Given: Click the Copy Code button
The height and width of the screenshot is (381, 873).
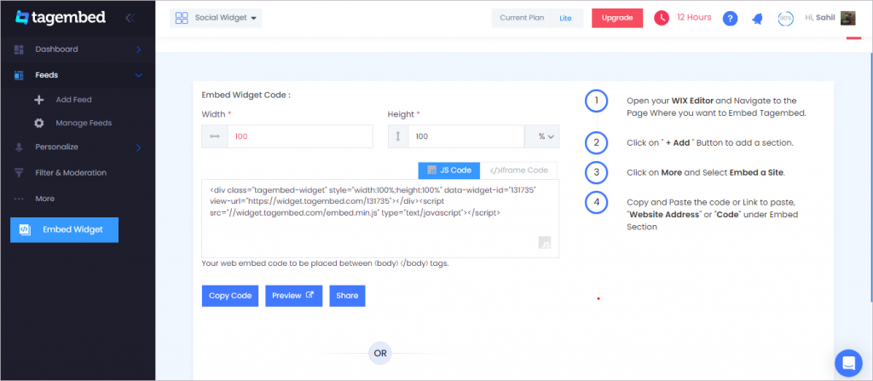Looking at the screenshot, I should point(230,296).
